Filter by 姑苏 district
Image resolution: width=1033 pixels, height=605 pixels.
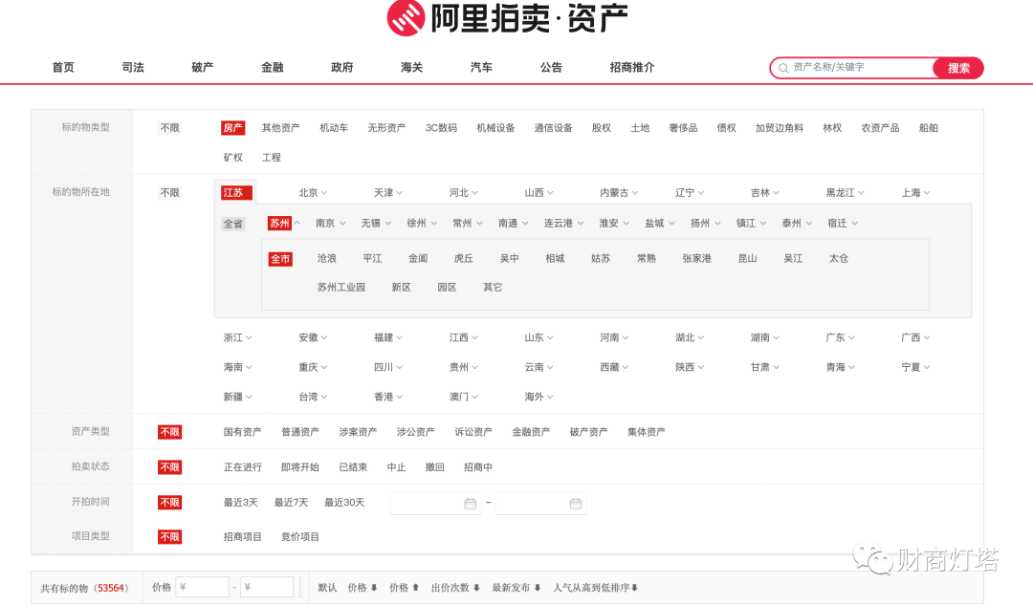601,259
